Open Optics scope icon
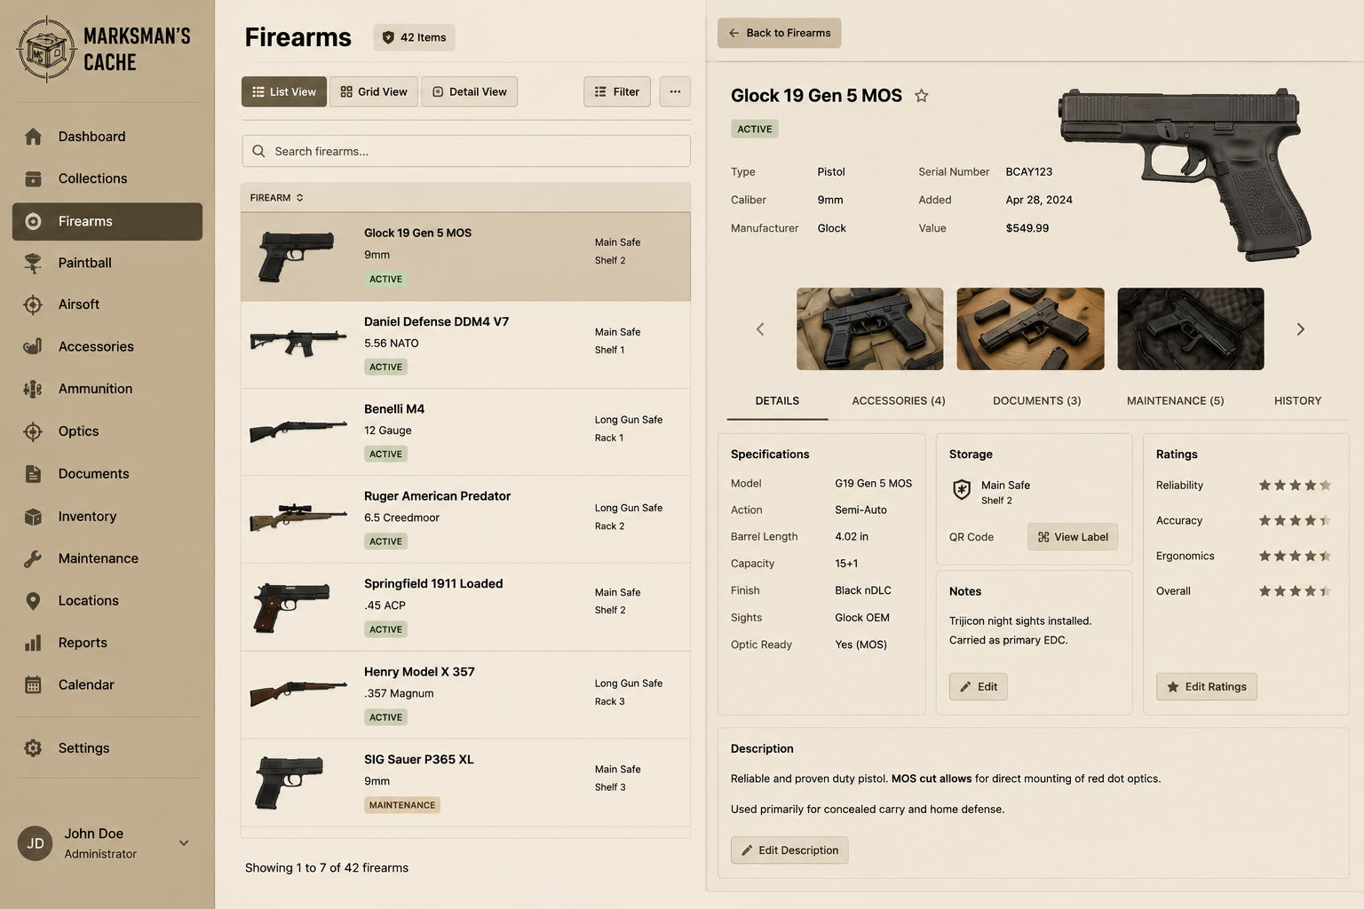 [x=33, y=431]
